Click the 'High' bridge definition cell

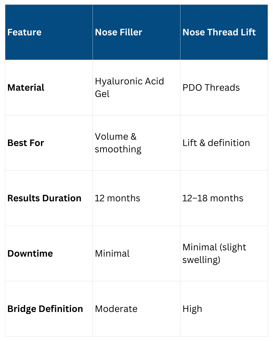click(192, 309)
